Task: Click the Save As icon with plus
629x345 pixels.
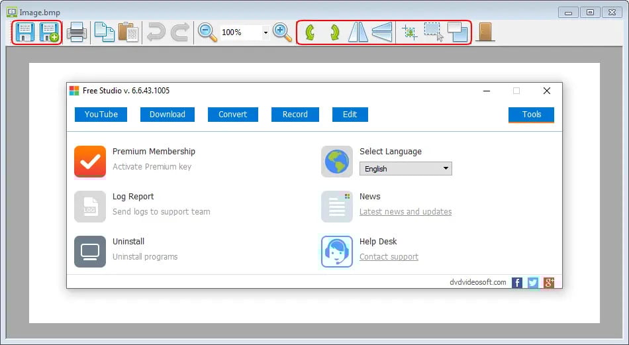Action: (x=49, y=32)
